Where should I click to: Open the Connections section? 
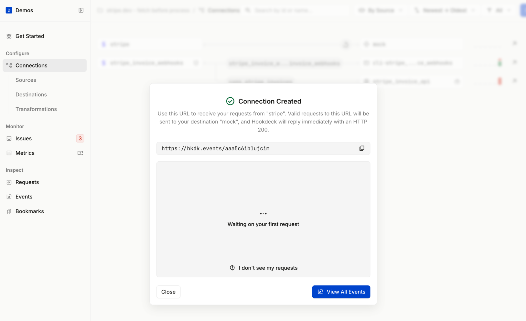(x=31, y=65)
